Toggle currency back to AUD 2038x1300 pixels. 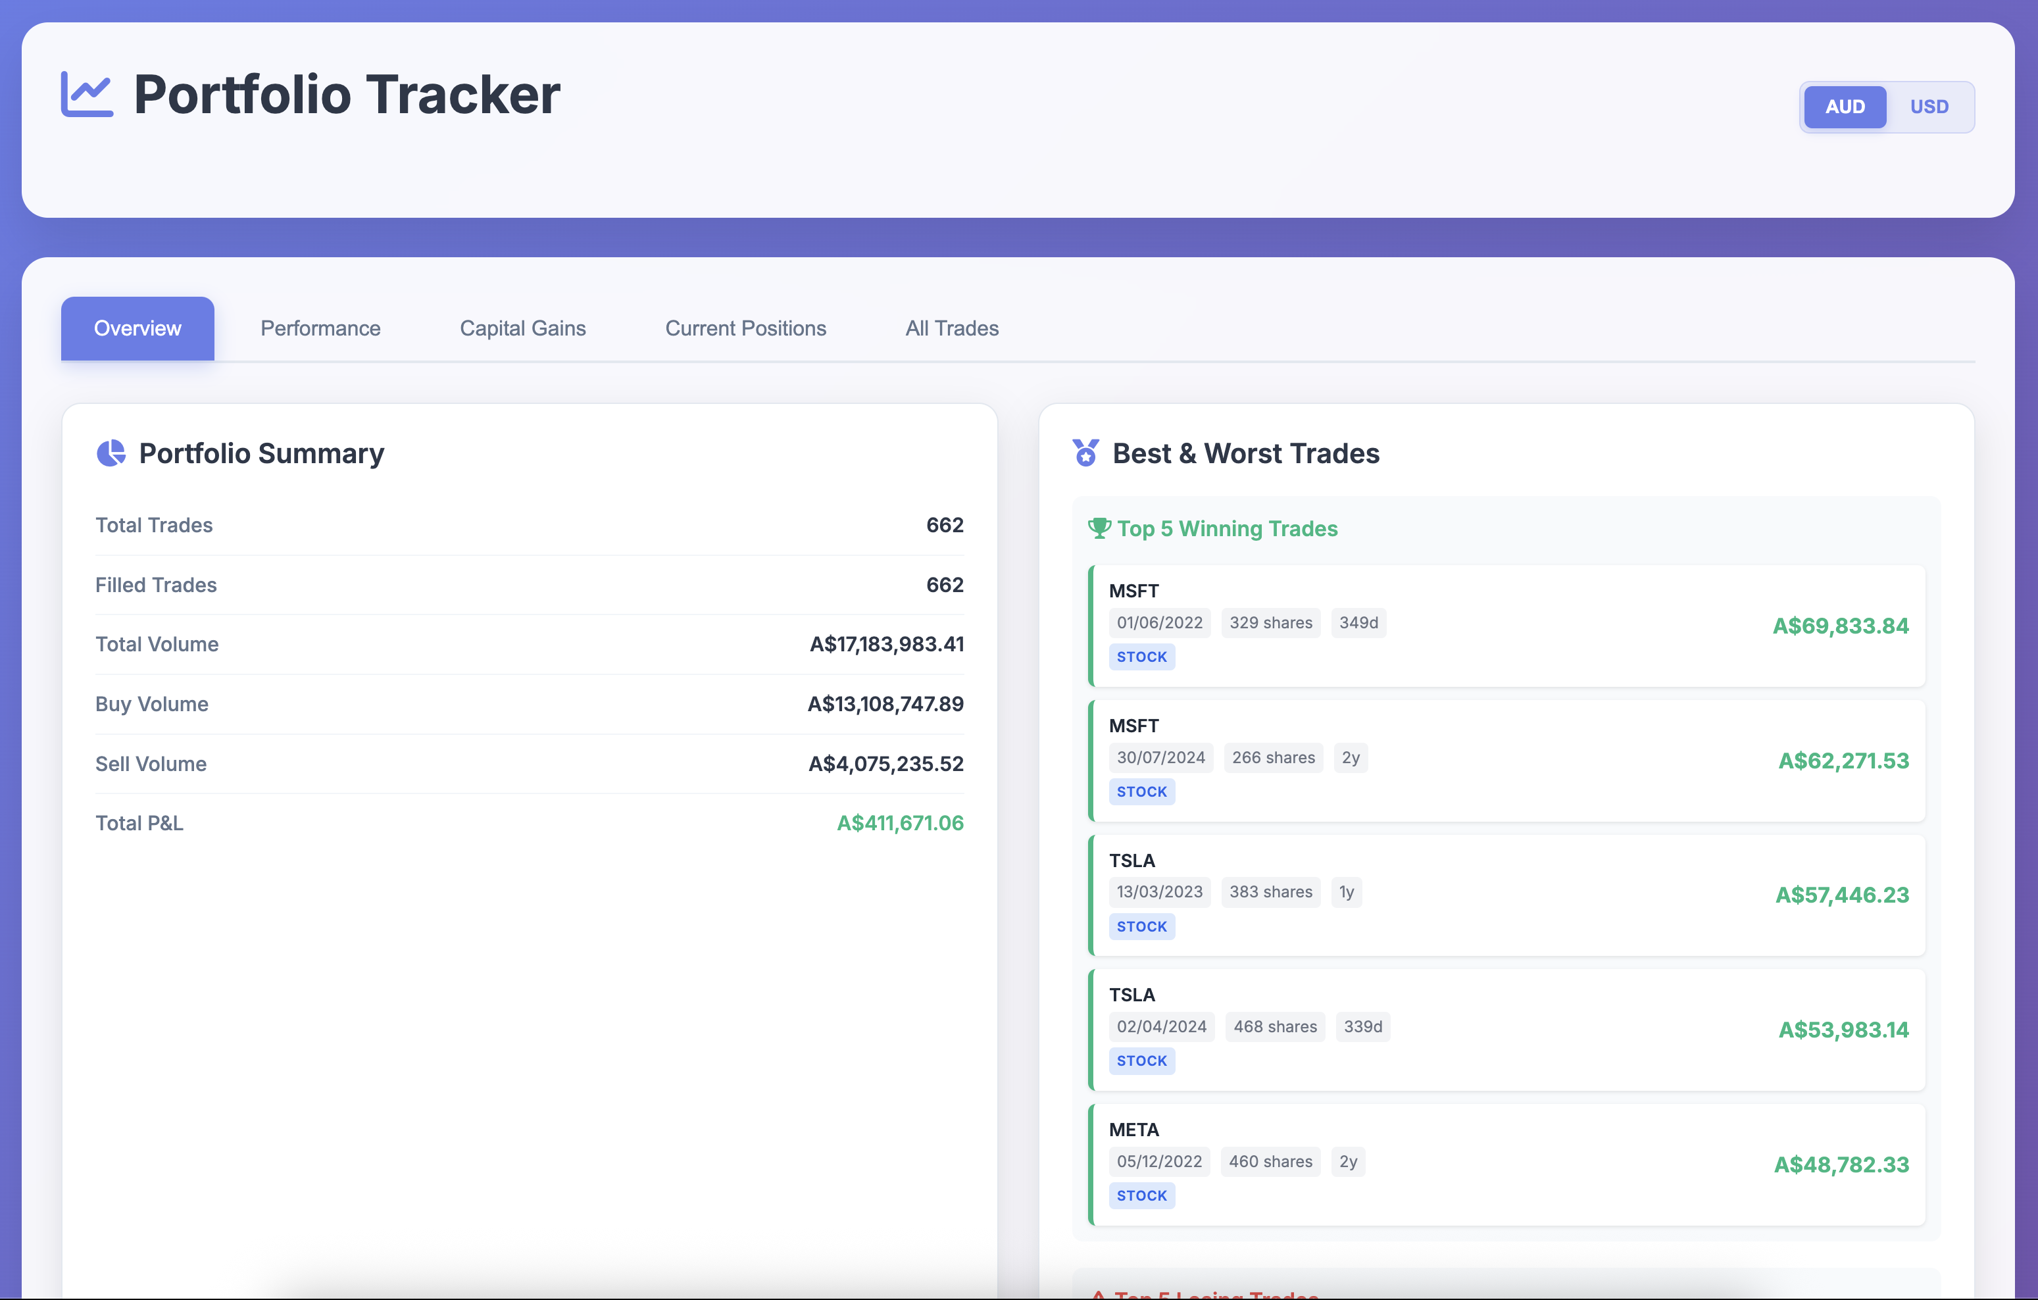[1845, 107]
